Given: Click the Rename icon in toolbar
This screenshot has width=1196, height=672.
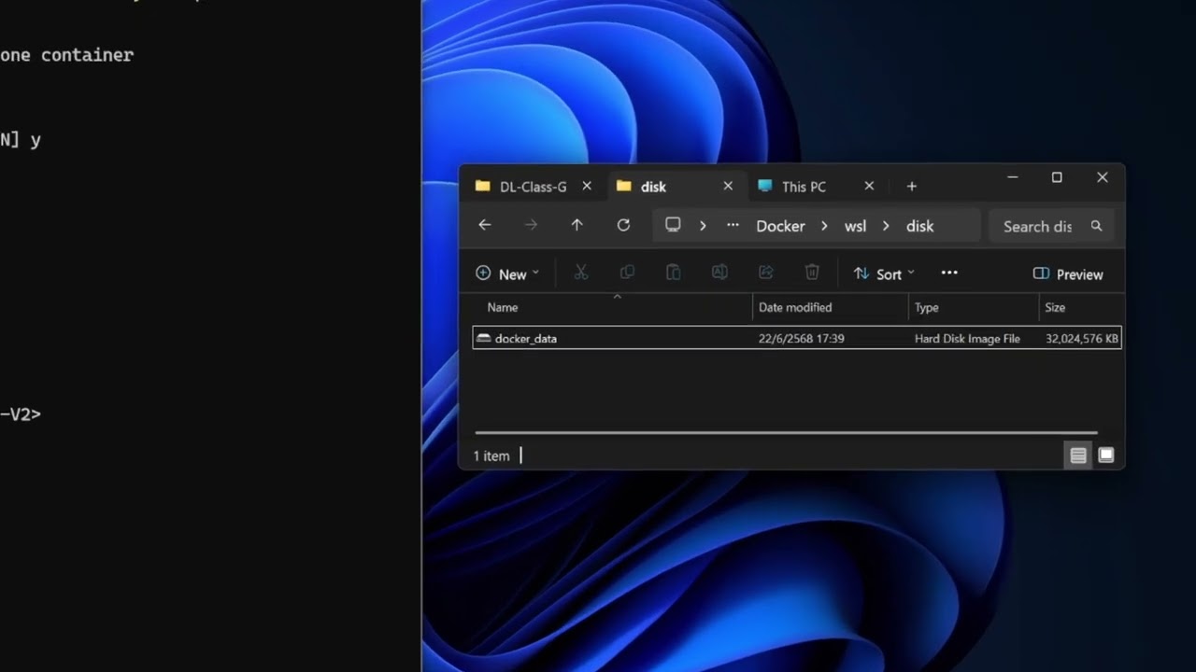Looking at the screenshot, I should click(x=719, y=273).
